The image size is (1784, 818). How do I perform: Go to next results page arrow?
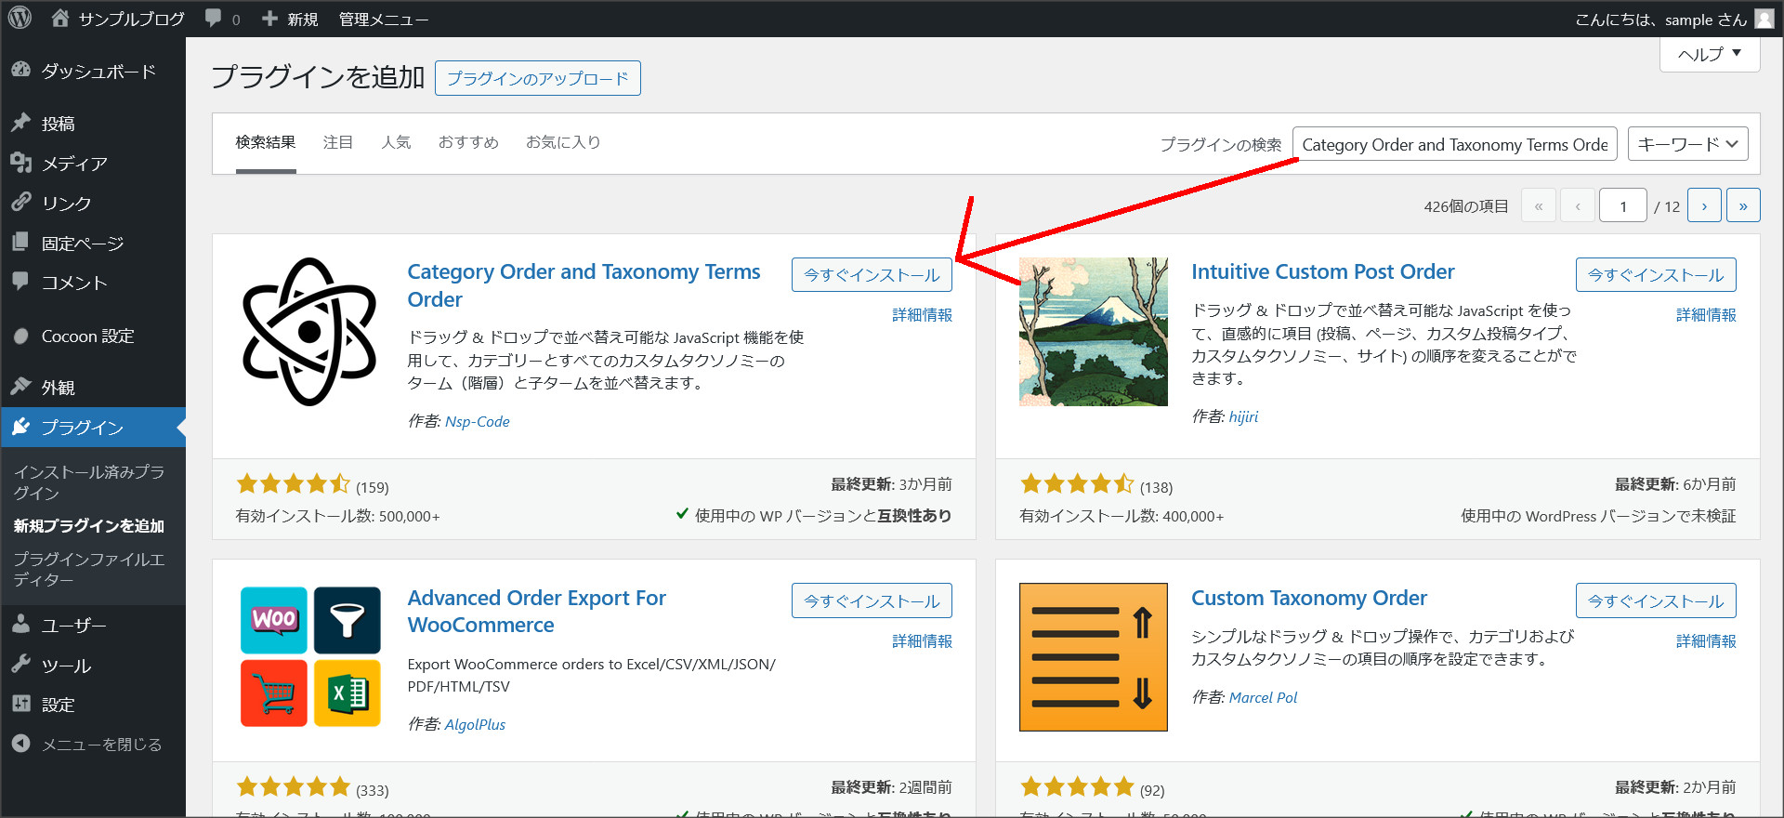[x=1703, y=205]
